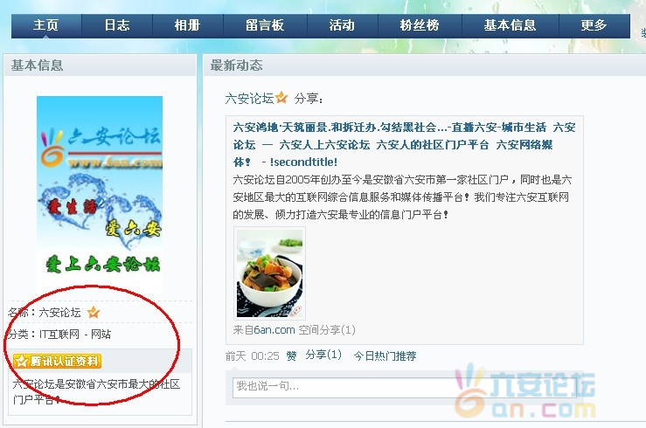Image resolution: width=646 pixels, height=428 pixels.
Task: Click the 六安论坛 author name in feed
Action: tap(249, 99)
